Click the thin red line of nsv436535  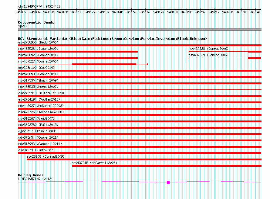(x=140, y=89)
